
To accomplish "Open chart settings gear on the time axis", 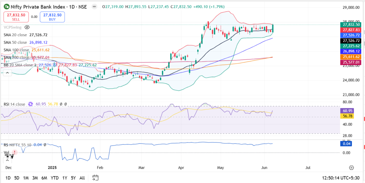I will (351, 167).
